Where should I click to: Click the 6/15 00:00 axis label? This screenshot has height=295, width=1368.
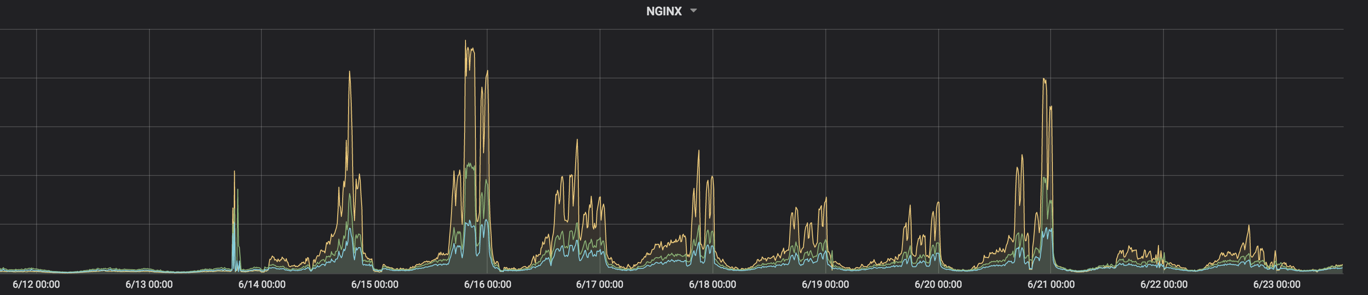pyautogui.click(x=375, y=284)
